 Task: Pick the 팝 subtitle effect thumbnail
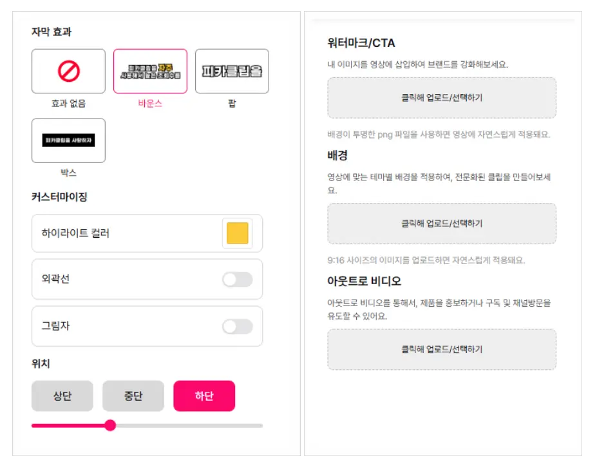232,72
